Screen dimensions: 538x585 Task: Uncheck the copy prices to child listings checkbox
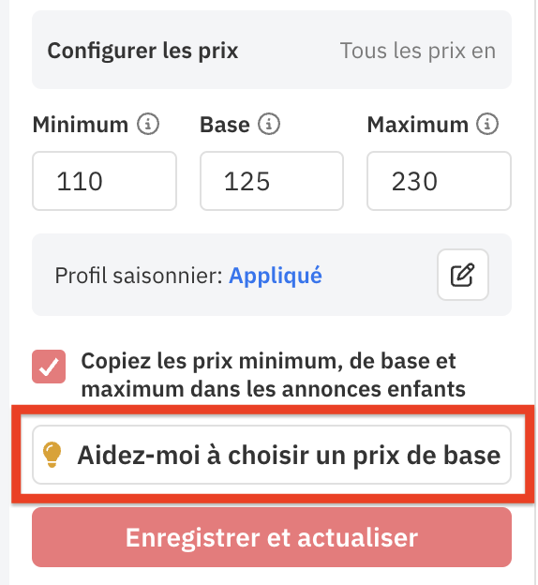coord(49,367)
